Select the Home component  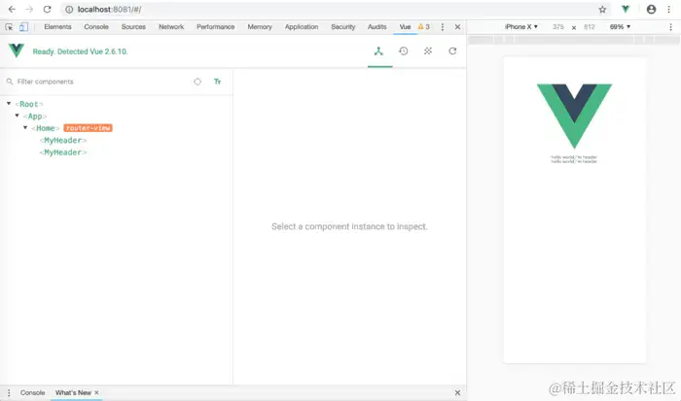[x=45, y=128]
